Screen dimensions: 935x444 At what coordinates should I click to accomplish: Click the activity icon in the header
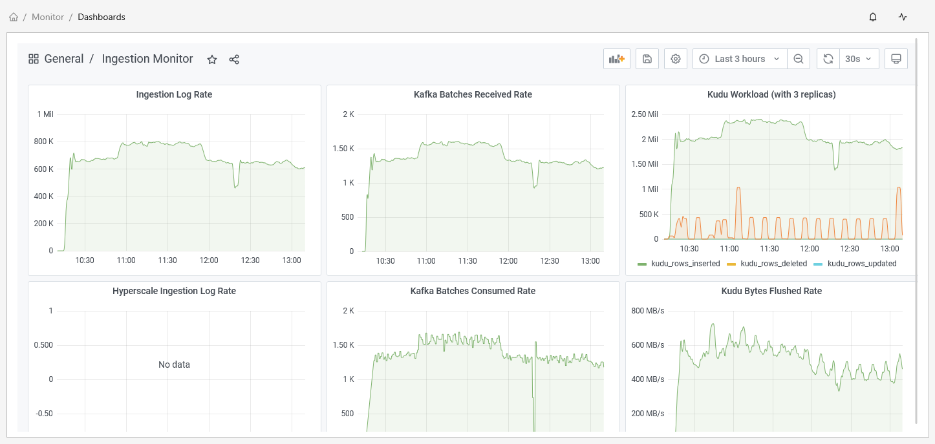point(903,17)
